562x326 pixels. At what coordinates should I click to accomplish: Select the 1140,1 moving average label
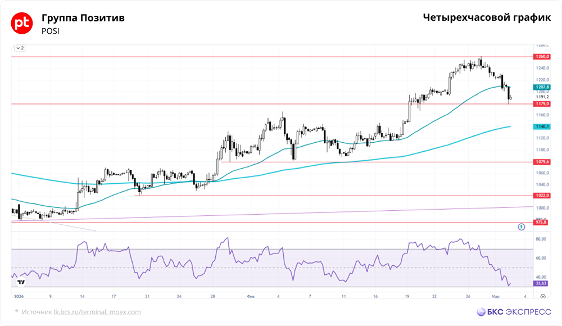tap(542, 126)
